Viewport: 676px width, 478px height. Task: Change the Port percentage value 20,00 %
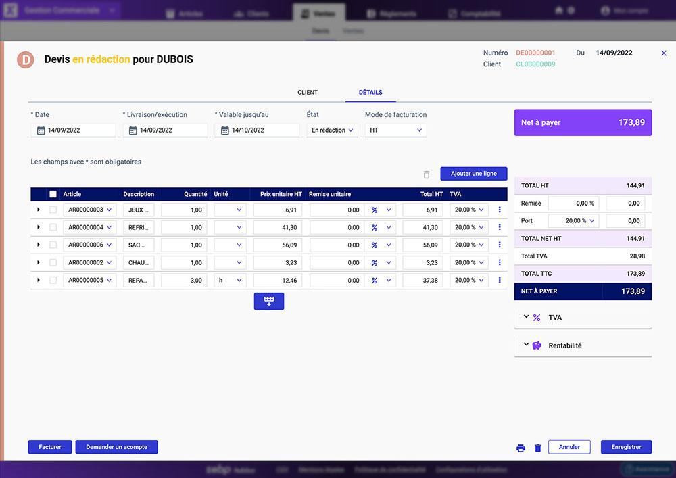pyautogui.click(x=575, y=220)
